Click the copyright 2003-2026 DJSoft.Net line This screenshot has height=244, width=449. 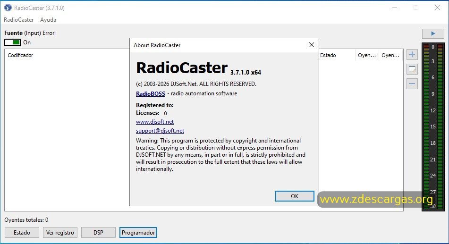pos(196,84)
